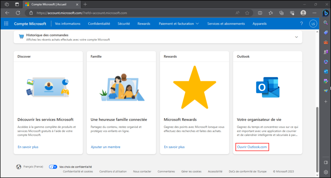Open Services et abonnements page
The height and width of the screenshot is (178, 331).
(x=226, y=24)
